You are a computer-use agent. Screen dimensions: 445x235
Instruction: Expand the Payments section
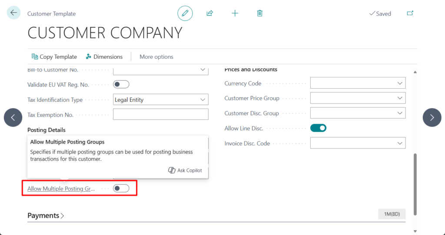pyautogui.click(x=46, y=216)
